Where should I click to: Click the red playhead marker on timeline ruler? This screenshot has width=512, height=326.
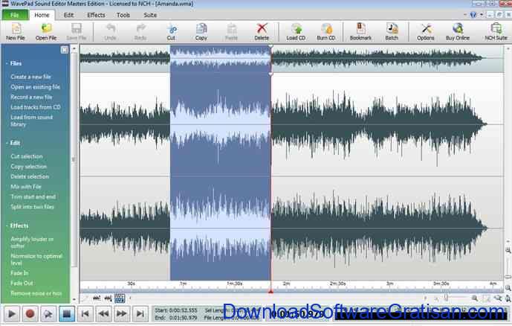[x=270, y=291]
